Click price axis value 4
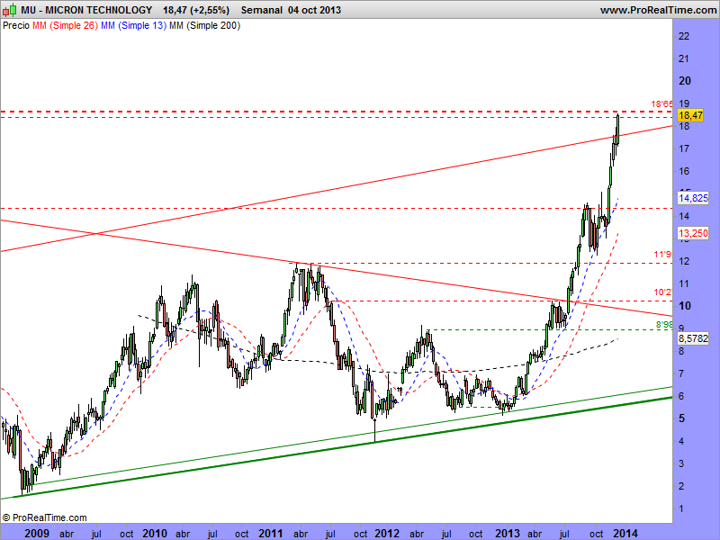Viewport: 720px width, 540px height. [681, 441]
